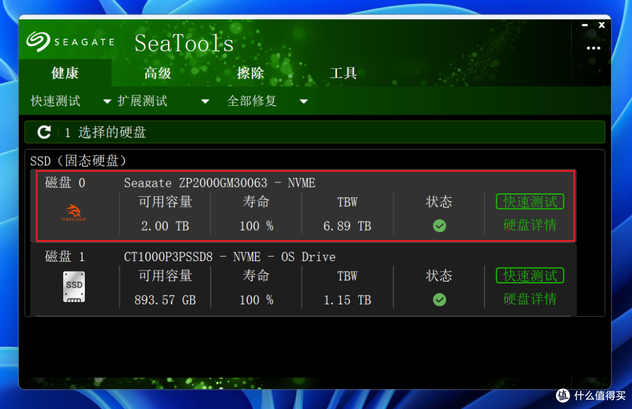Click the 磁盘 1 label
The height and width of the screenshot is (409, 632).
pos(65,257)
